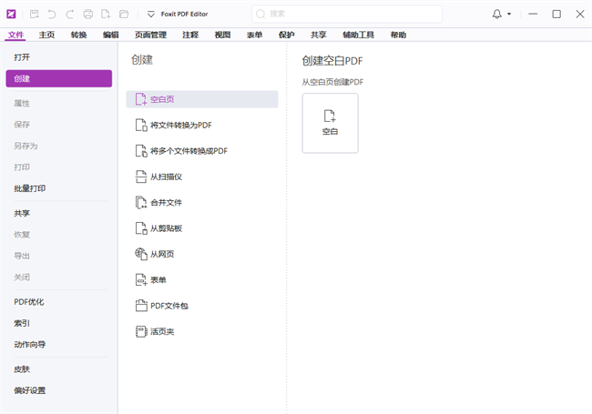
Task: Open the dropdown arrow beside the bell
Action: 509,15
